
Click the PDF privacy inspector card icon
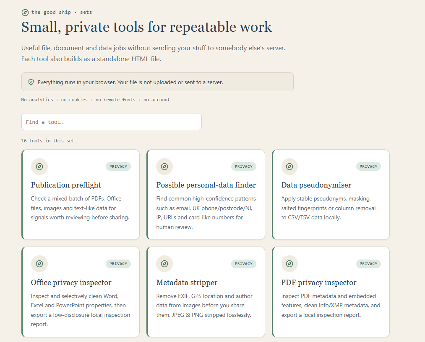pos(289,264)
